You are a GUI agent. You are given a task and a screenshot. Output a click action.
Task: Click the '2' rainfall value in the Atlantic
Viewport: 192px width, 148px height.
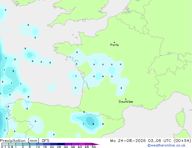pyautogui.click(x=13, y=71)
